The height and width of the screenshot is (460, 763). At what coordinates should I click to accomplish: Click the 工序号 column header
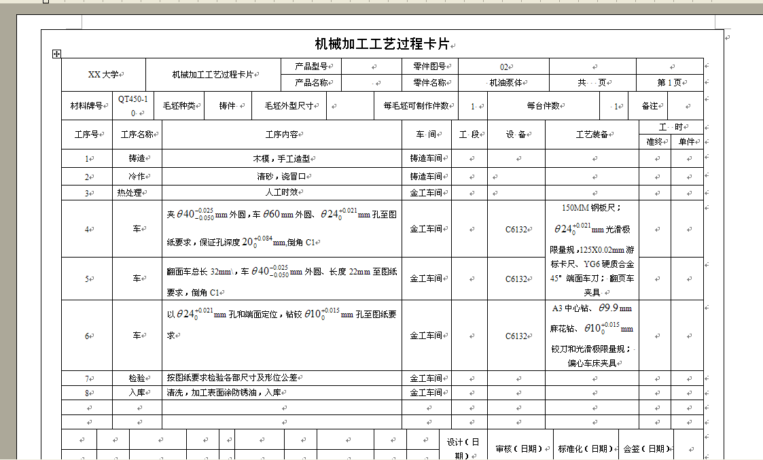pyautogui.click(x=87, y=135)
